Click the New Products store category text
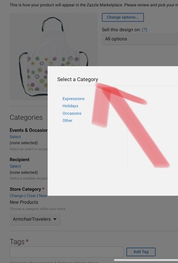 pos(24,202)
